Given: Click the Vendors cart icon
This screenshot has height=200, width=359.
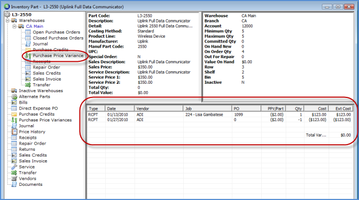Looking at the screenshot, I should (14, 179).
